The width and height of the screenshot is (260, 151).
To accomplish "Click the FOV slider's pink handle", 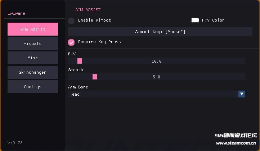I will (80, 61).
